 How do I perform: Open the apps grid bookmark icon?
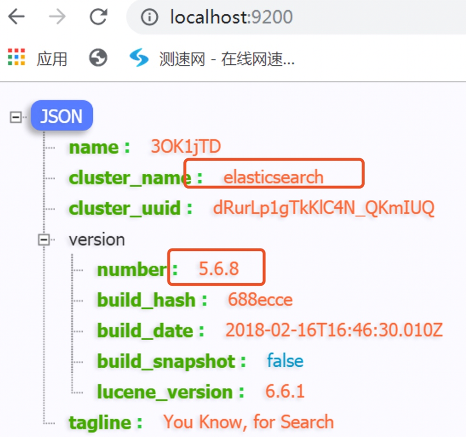(x=16, y=56)
